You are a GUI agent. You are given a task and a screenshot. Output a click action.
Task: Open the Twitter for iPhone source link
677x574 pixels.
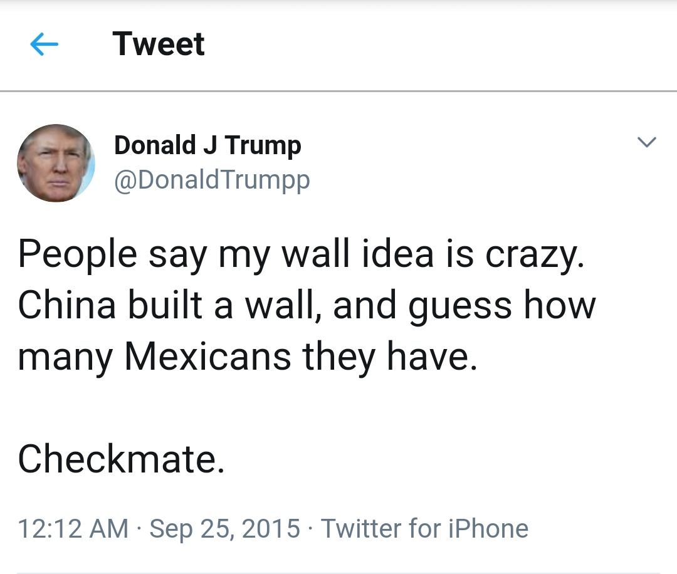click(424, 528)
